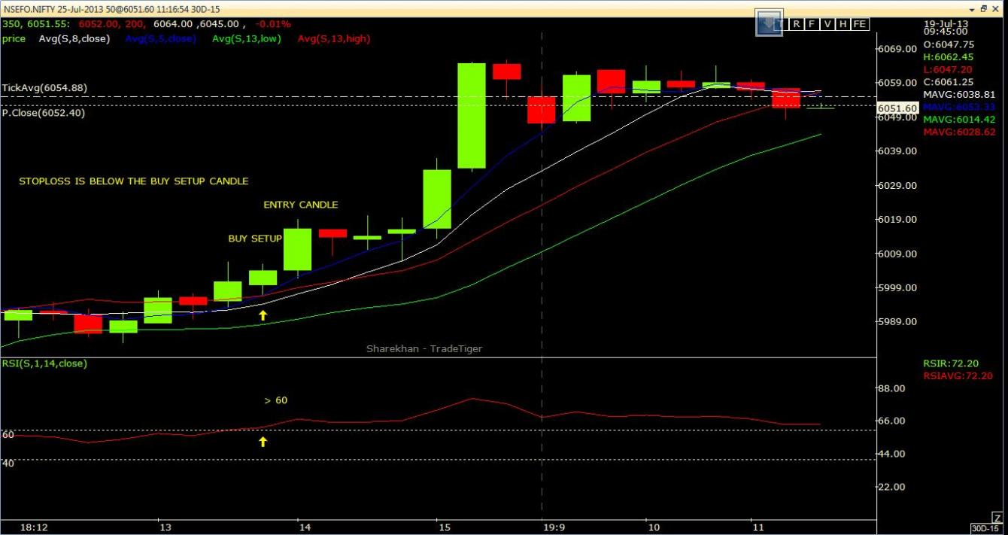Select the Avg(S,13,high) legend label
This screenshot has height=535, width=1008.
point(334,38)
